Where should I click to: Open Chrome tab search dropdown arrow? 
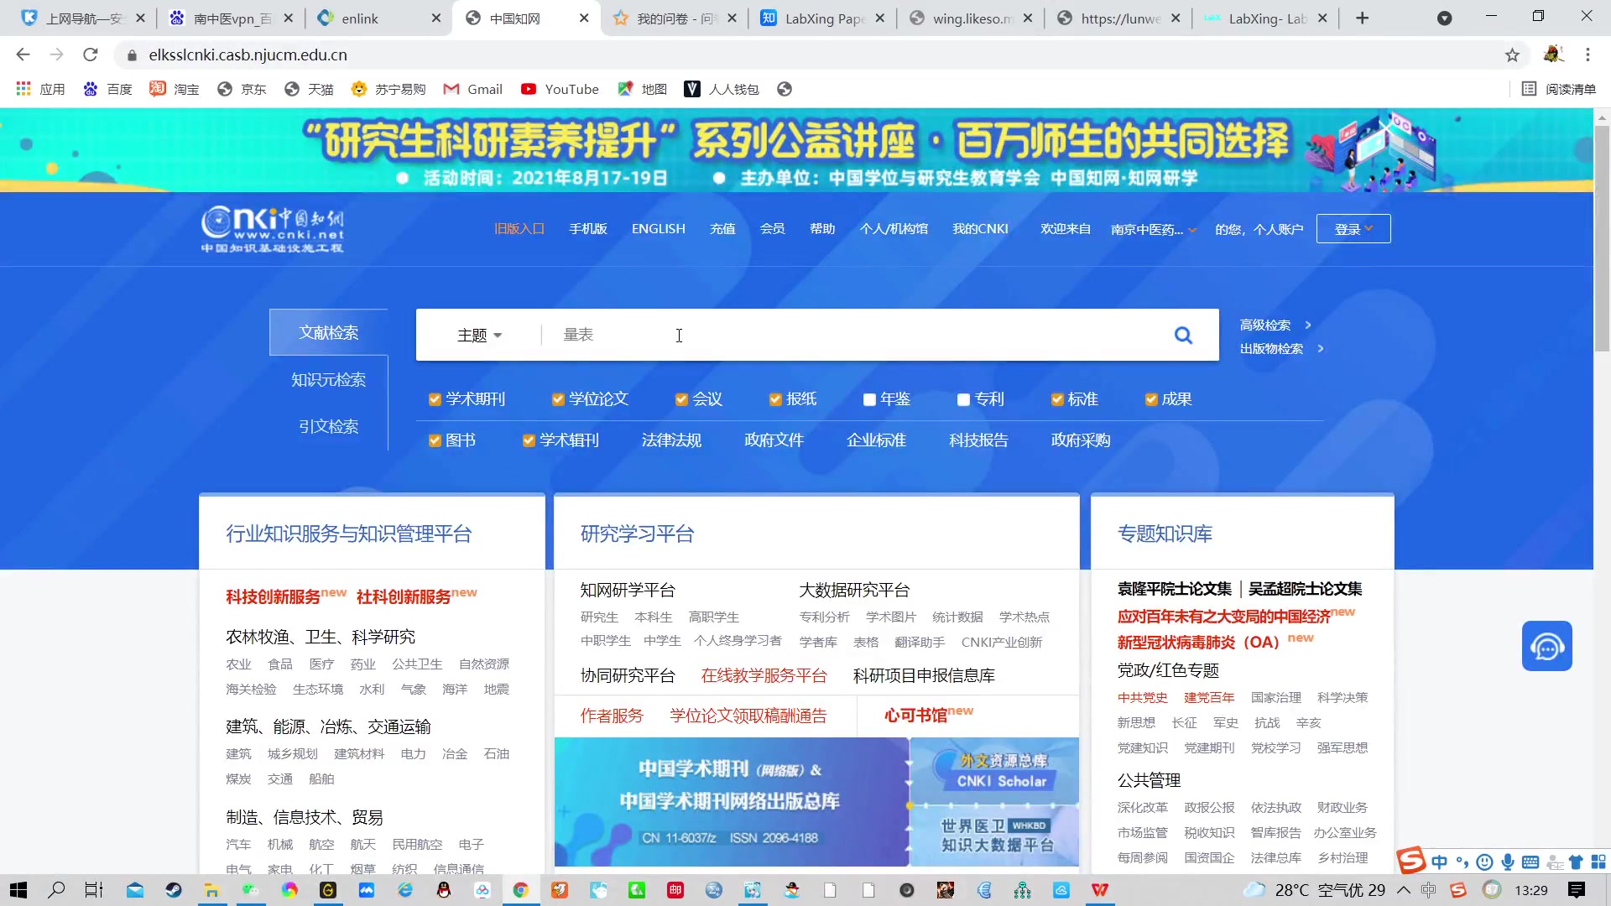(1444, 18)
